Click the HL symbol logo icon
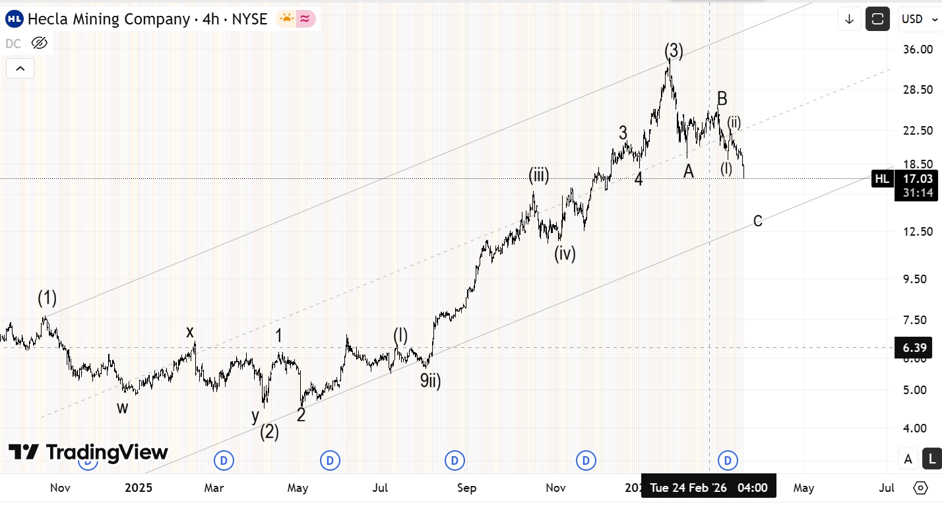 pos(15,19)
